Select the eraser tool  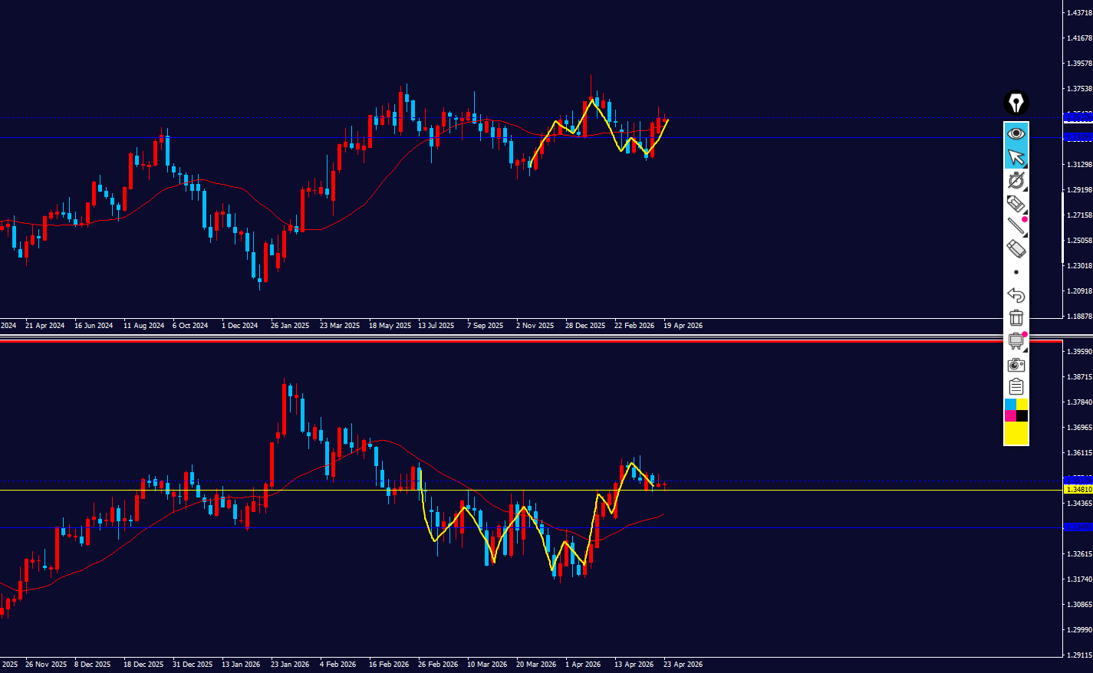[x=1016, y=248]
